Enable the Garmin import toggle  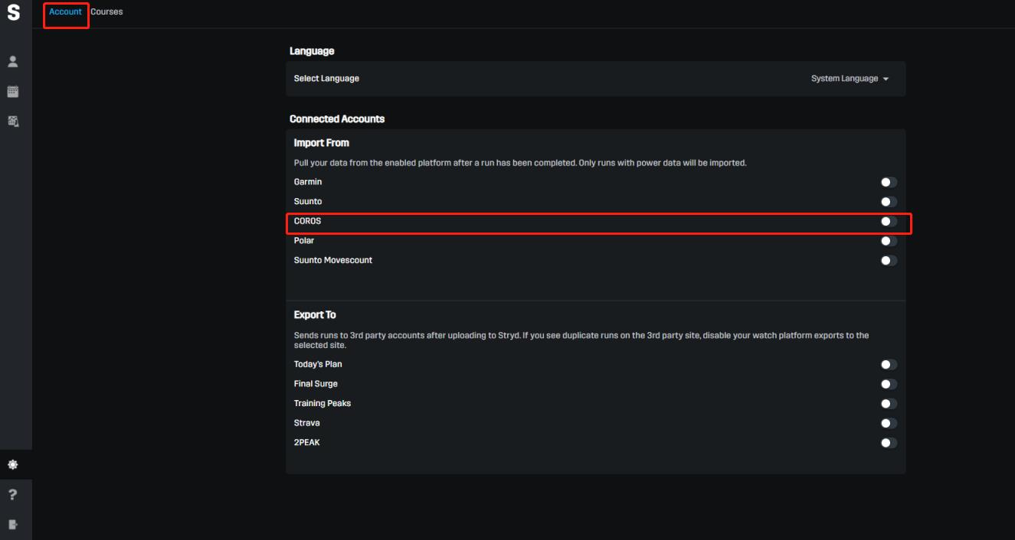(x=888, y=182)
